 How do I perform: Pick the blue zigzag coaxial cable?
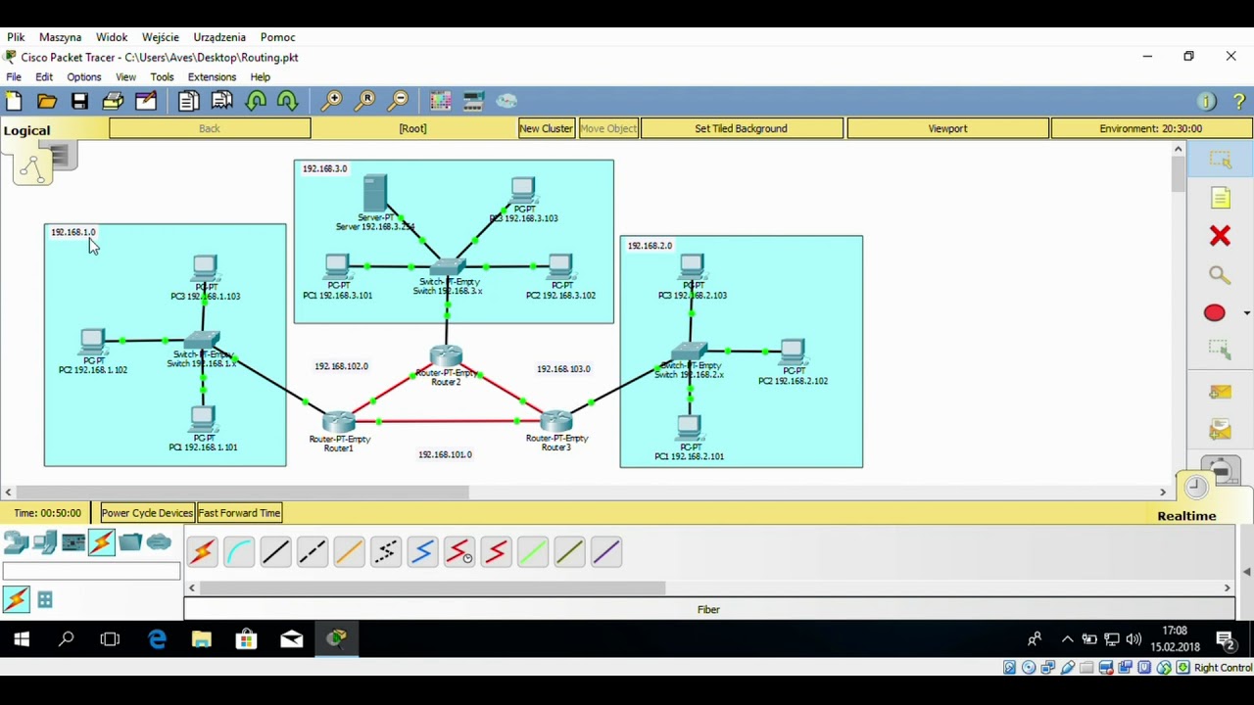tap(422, 552)
